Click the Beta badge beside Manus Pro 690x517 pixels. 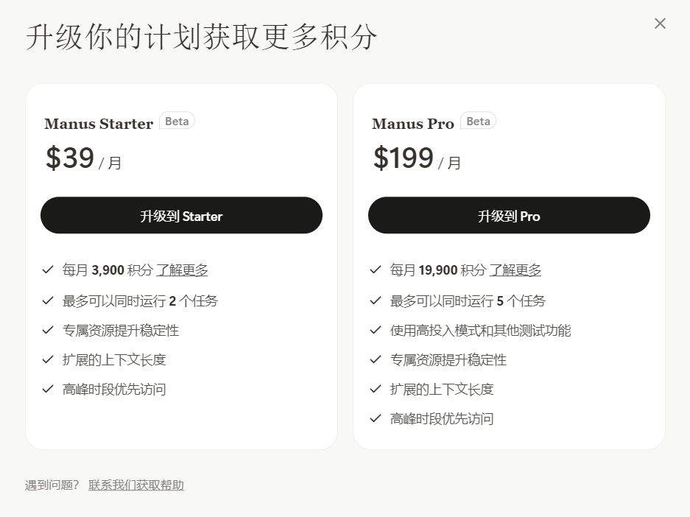click(479, 121)
